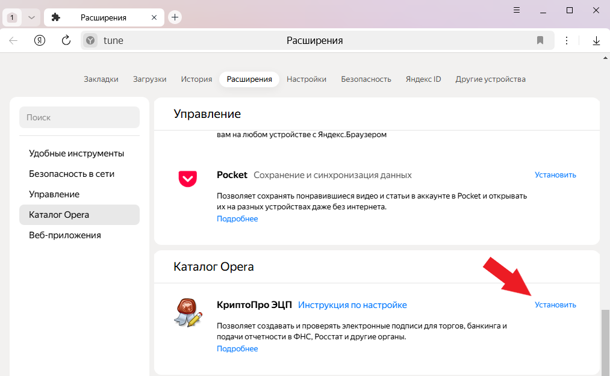The height and width of the screenshot is (376, 610).
Task: Focus the Поиск search field
Action: tap(79, 117)
